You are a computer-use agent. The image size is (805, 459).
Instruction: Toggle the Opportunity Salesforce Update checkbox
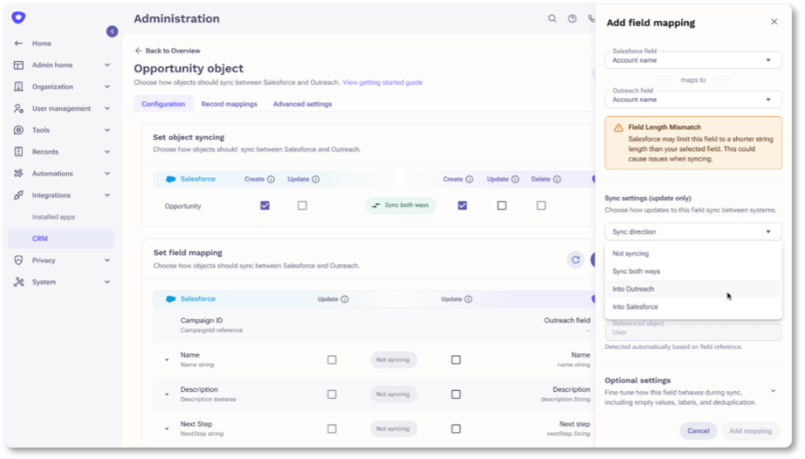pyautogui.click(x=303, y=205)
